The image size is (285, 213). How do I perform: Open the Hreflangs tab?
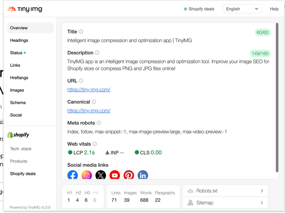[x=19, y=78]
